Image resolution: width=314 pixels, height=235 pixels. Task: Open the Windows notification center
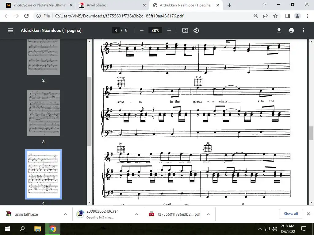[x=304, y=229]
